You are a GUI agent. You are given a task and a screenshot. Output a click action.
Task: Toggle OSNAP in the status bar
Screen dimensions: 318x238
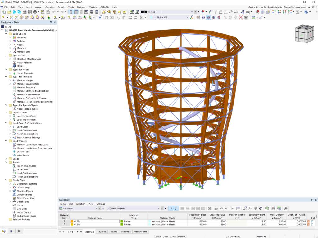[182, 236]
